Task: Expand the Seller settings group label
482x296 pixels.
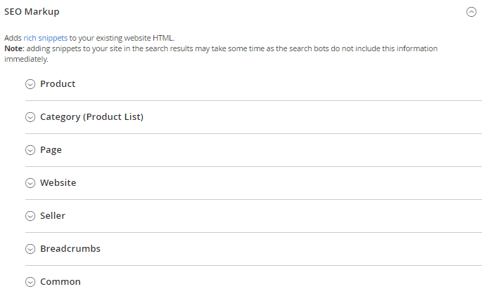Action: [53, 216]
